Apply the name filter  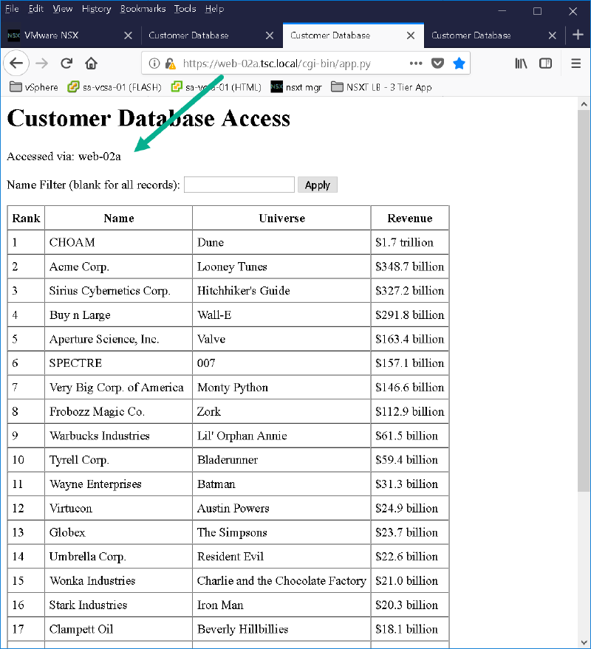click(317, 184)
